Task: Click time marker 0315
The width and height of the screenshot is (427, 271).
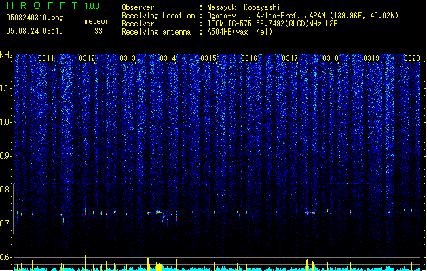Action: click(208, 58)
